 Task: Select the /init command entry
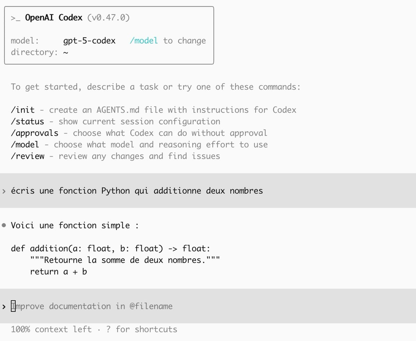tap(23, 110)
